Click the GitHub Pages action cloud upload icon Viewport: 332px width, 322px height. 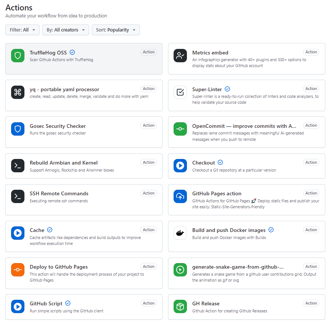180,196
